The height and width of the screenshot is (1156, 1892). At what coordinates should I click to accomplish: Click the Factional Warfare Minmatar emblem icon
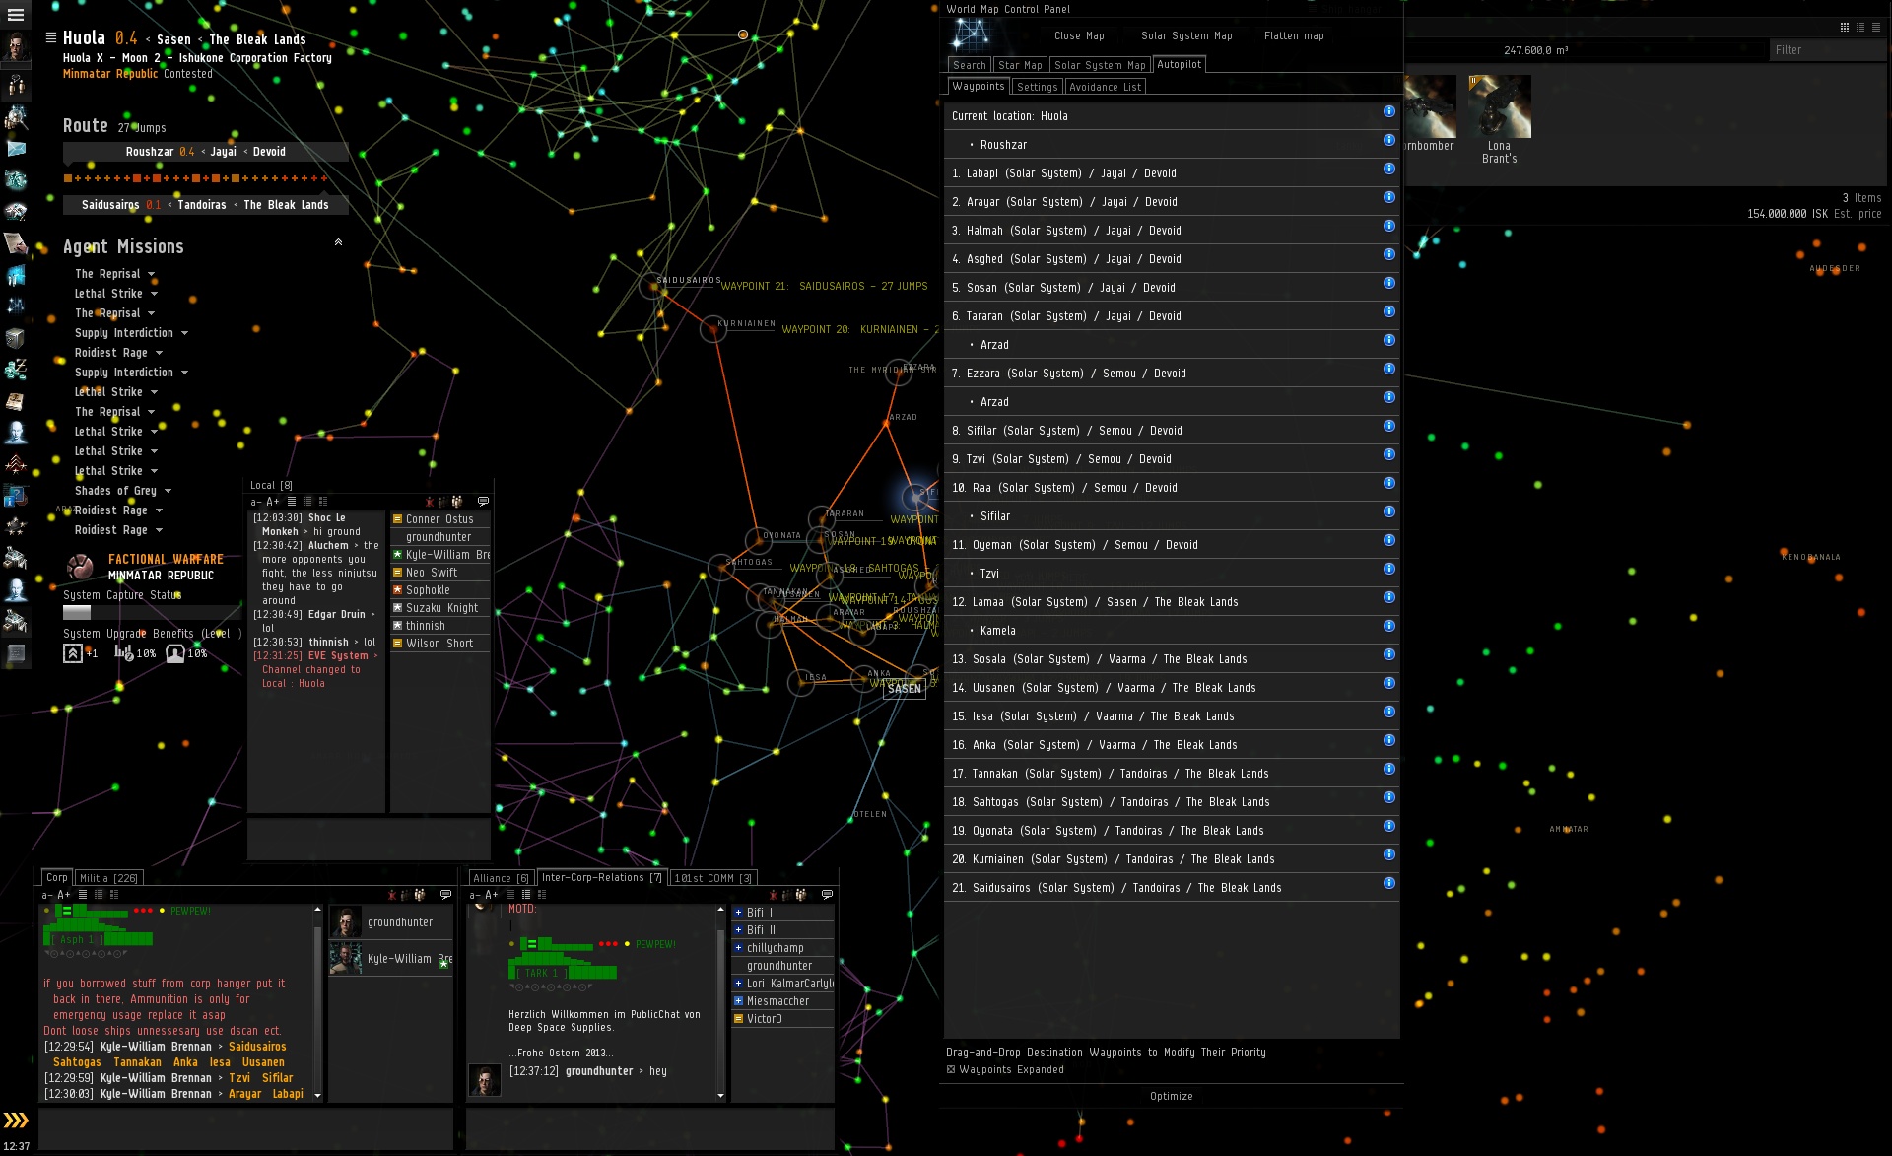point(80,566)
